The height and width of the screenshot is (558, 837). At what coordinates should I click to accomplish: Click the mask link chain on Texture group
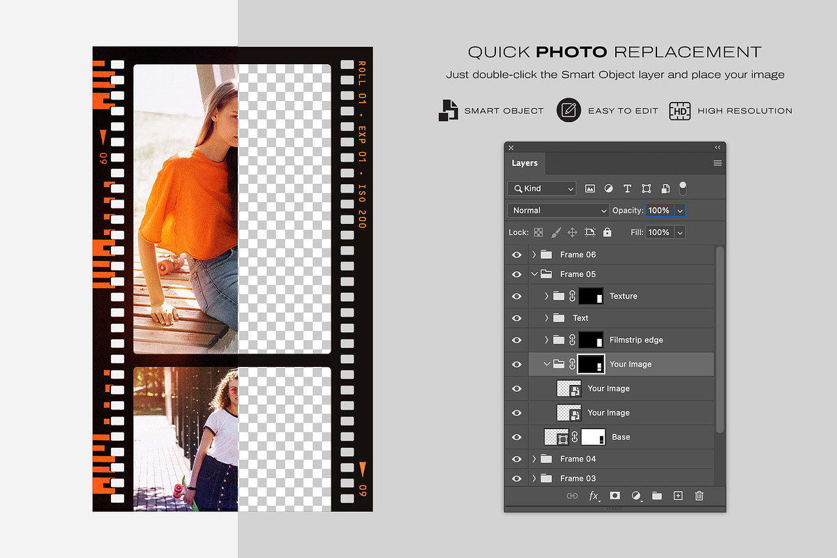[572, 296]
